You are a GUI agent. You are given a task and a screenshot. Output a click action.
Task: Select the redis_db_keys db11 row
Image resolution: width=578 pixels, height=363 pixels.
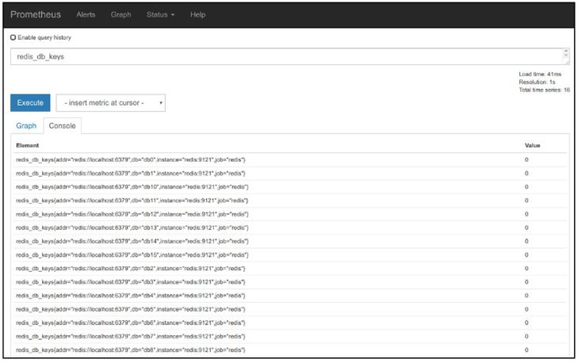(x=289, y=201)
